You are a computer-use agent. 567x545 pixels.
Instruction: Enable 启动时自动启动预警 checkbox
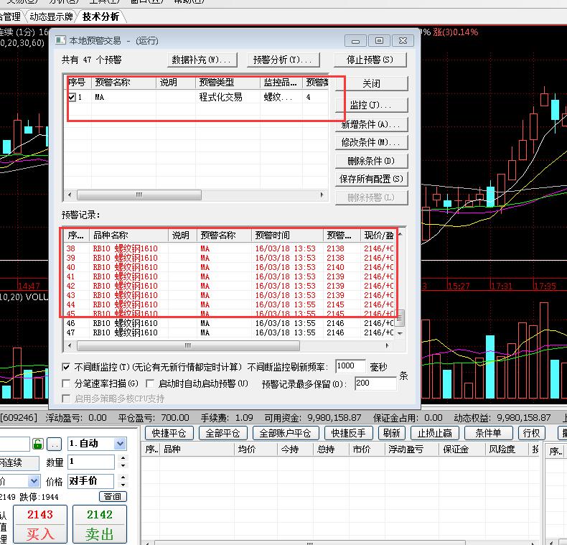click(x=151, y=383)
